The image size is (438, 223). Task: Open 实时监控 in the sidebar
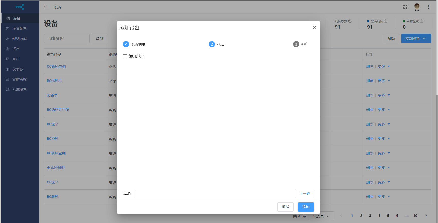point(20,79)
